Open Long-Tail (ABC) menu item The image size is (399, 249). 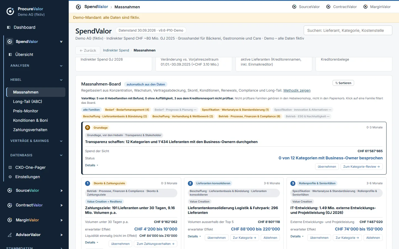36,102
